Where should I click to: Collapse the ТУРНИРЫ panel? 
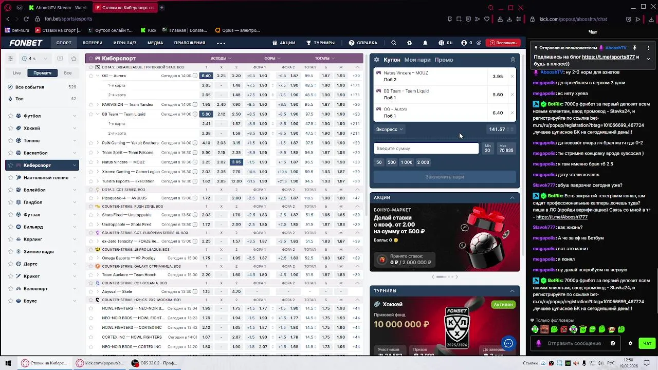pyautogui.click(x=512, y=291)
